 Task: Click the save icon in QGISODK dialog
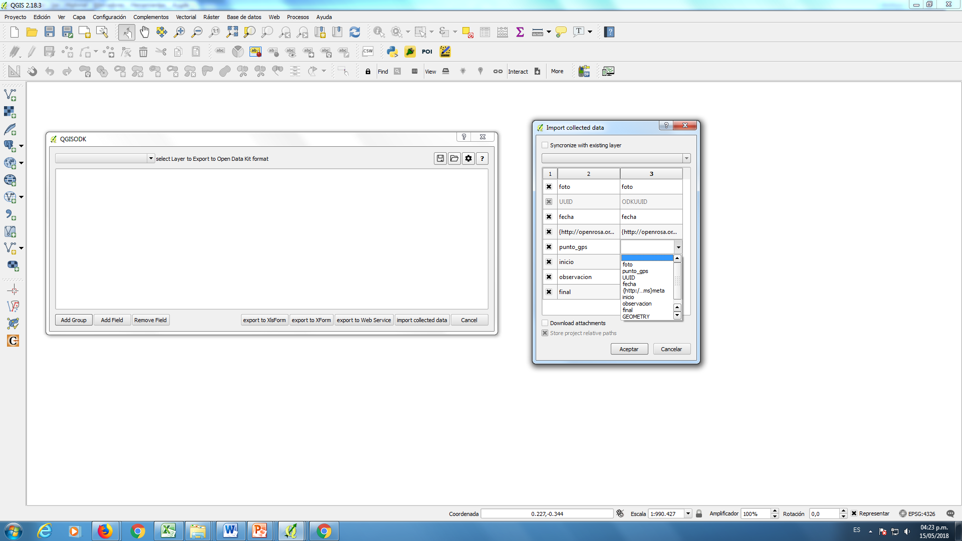(x=440, y=159)
